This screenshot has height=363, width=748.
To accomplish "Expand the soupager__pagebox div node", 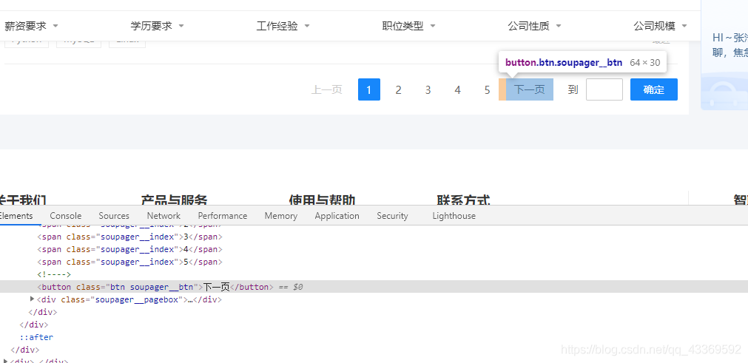I will (33, 299).
